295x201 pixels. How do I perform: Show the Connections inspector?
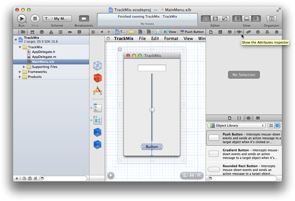pyautogui.click(x=258, y=32)
